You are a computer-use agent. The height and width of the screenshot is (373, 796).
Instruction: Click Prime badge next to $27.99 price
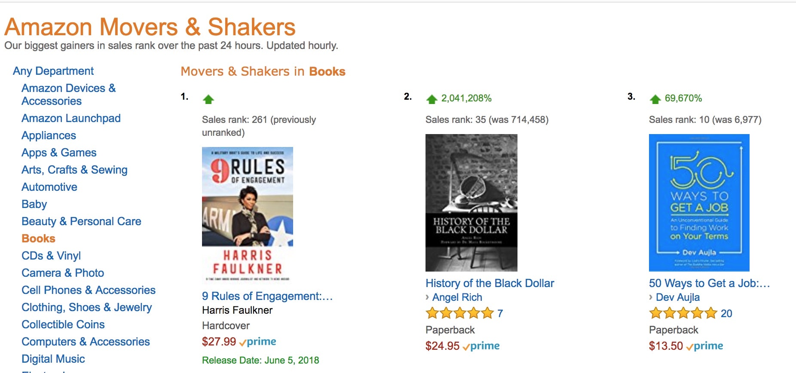coord(258,342)
